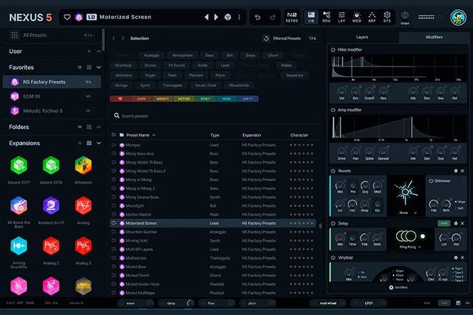Open the ARP arpeggiator view

point(372,17)
